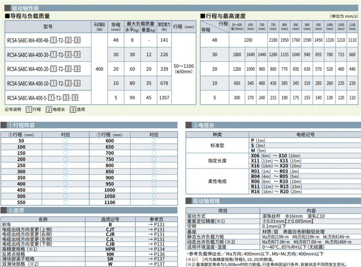Select the (单位为 mm/s) unit note
Screen dimensions: 361x267
[x=344, y=16]
